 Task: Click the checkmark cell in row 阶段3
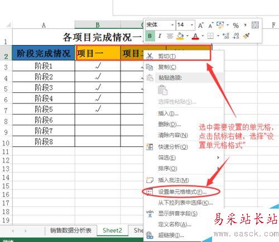98,87
